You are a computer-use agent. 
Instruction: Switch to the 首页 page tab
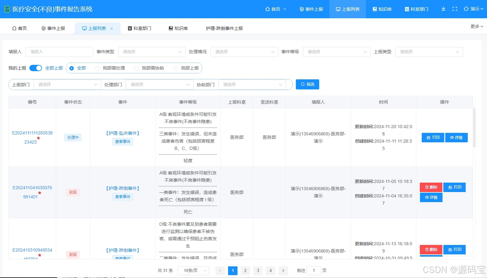pyautogui.click(x=19, y=28)
